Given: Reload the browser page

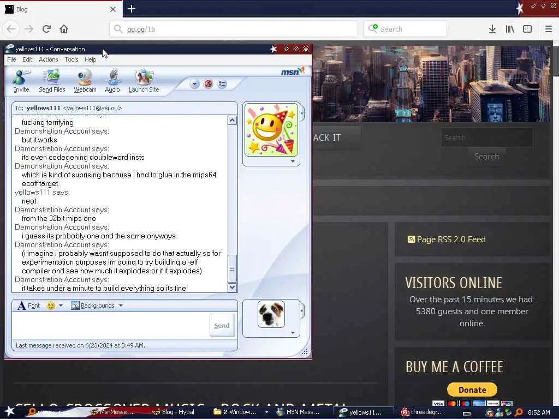Looking at the screenshot, I should (46, 29).
